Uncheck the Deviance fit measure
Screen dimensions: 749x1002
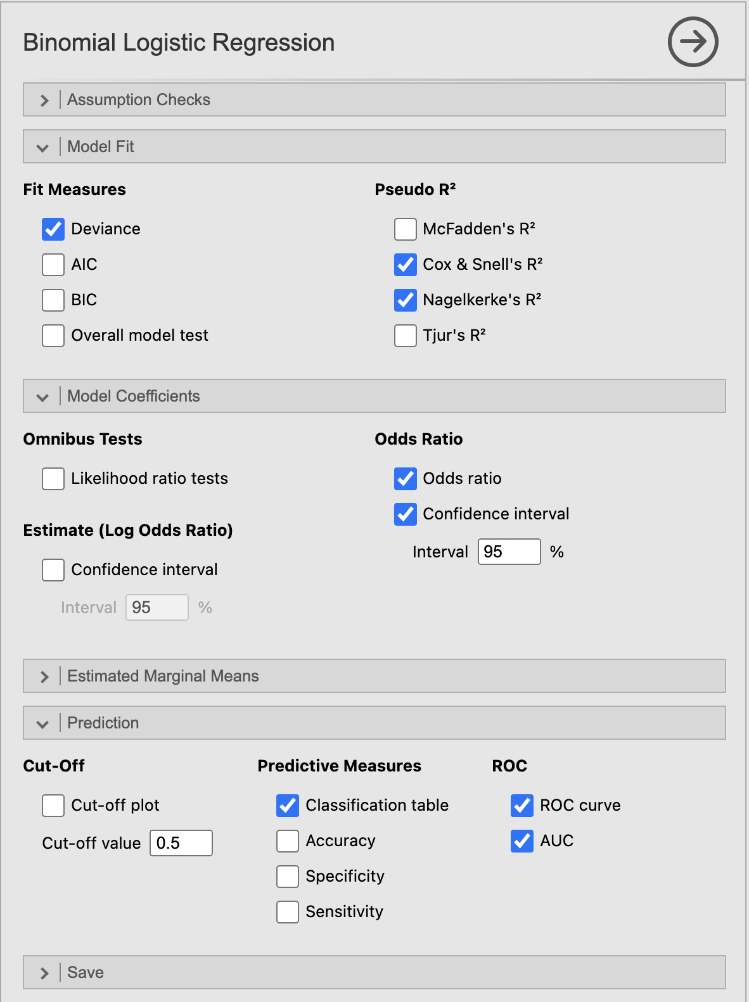click(x=53, y=229)
